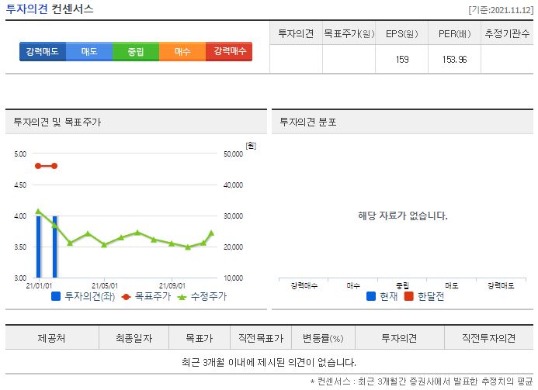Click the 목표가 column header
538x390 pixels.
click(199, 338)
